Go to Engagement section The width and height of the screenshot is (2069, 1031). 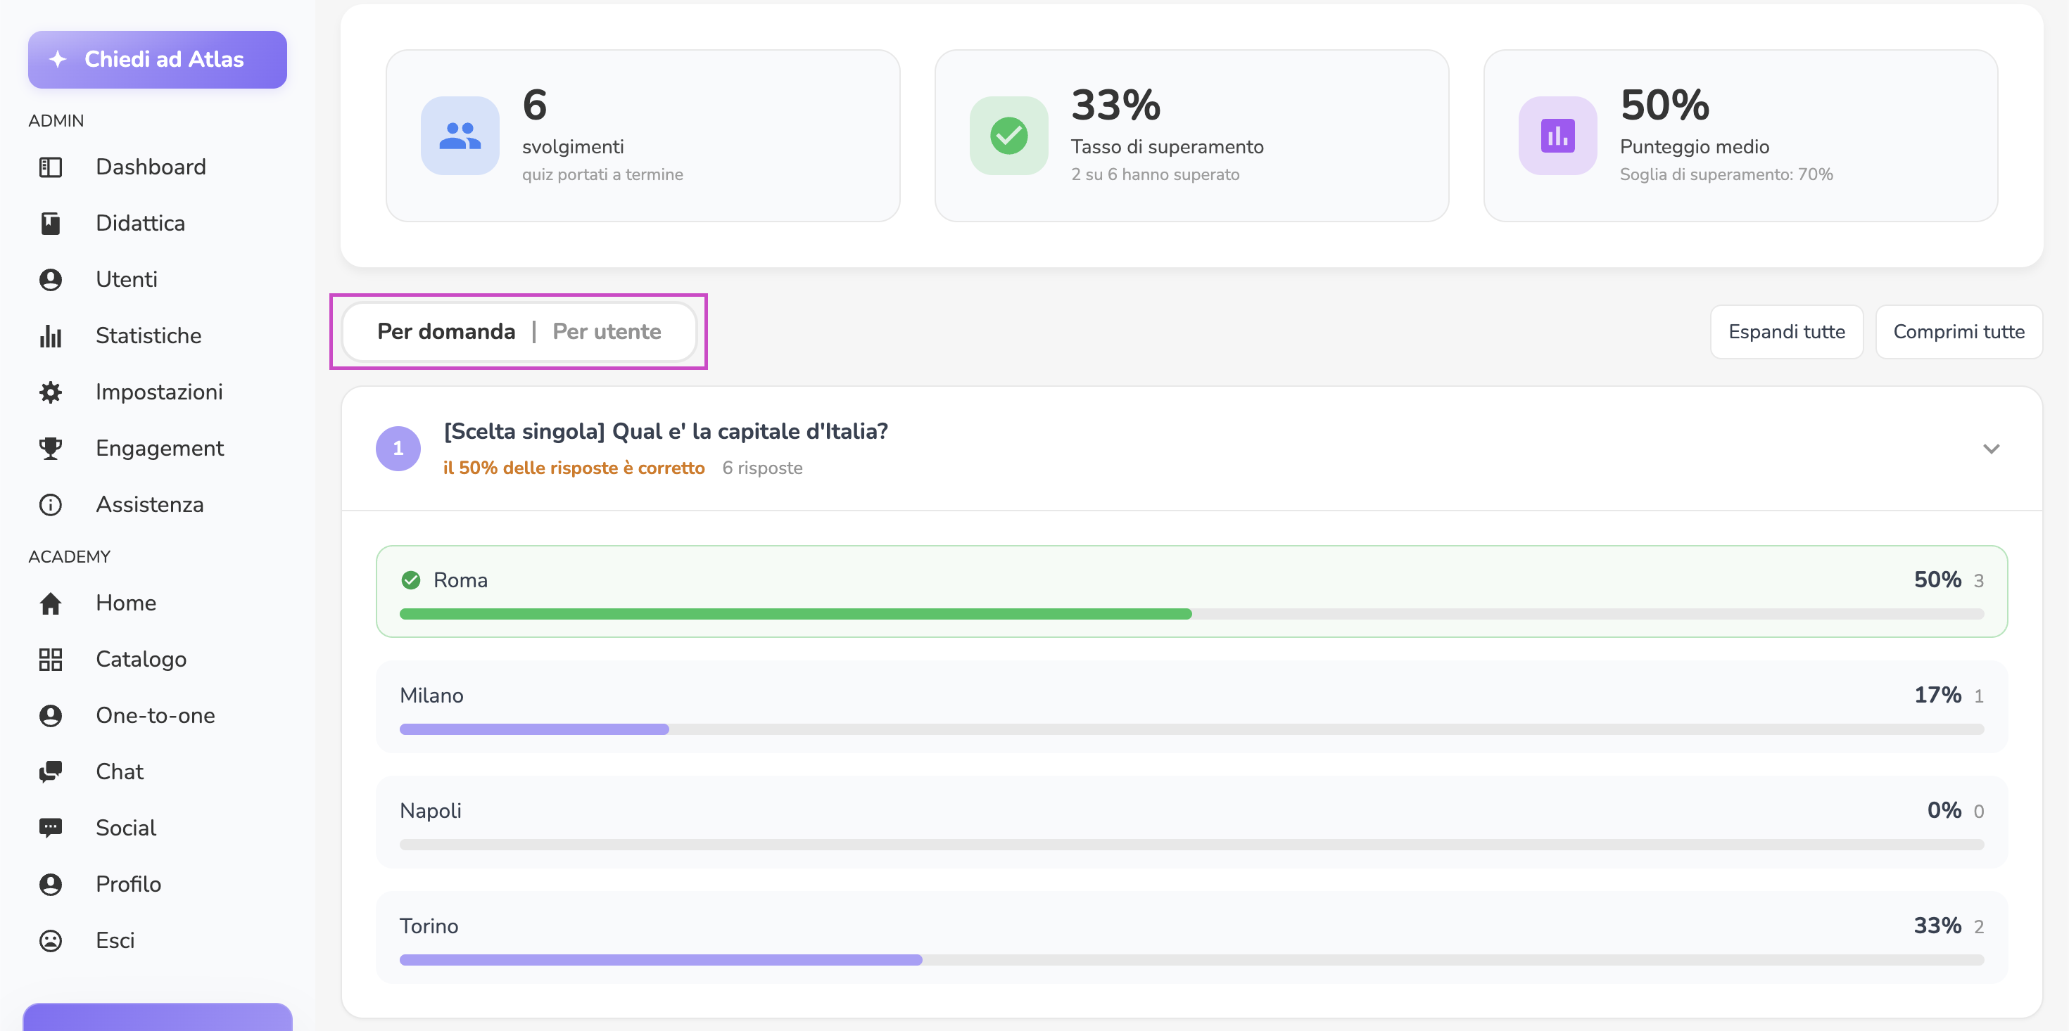click(160, 448)
